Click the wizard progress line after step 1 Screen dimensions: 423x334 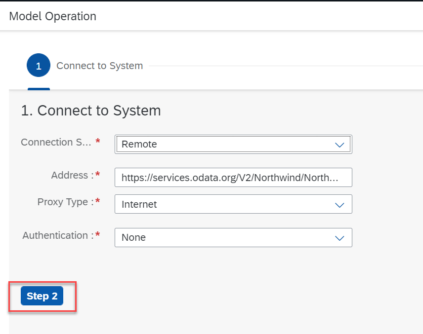coord(282,66)
